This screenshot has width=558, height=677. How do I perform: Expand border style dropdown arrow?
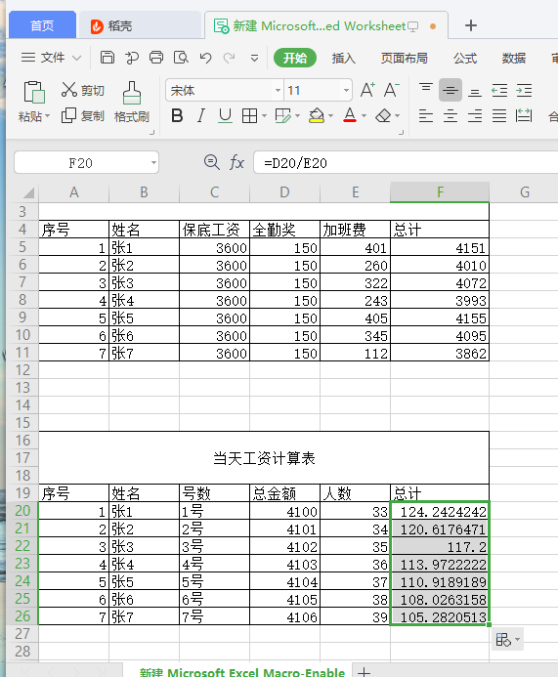click(264, 115)
